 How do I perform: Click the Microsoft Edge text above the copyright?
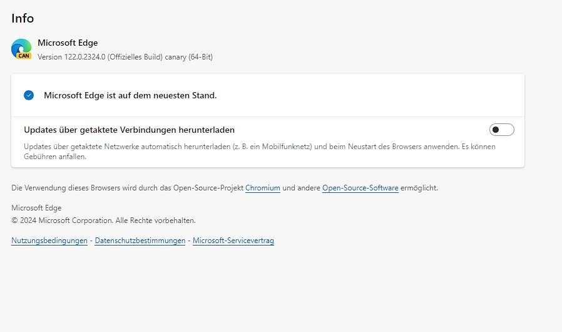click(x=36, y=208)
